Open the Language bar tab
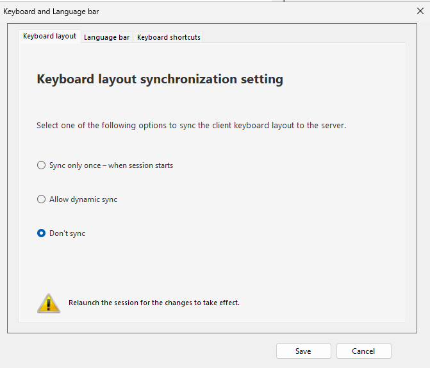This screenshot has width=430, height=368. pyautogui.click(x=106, y=37)
